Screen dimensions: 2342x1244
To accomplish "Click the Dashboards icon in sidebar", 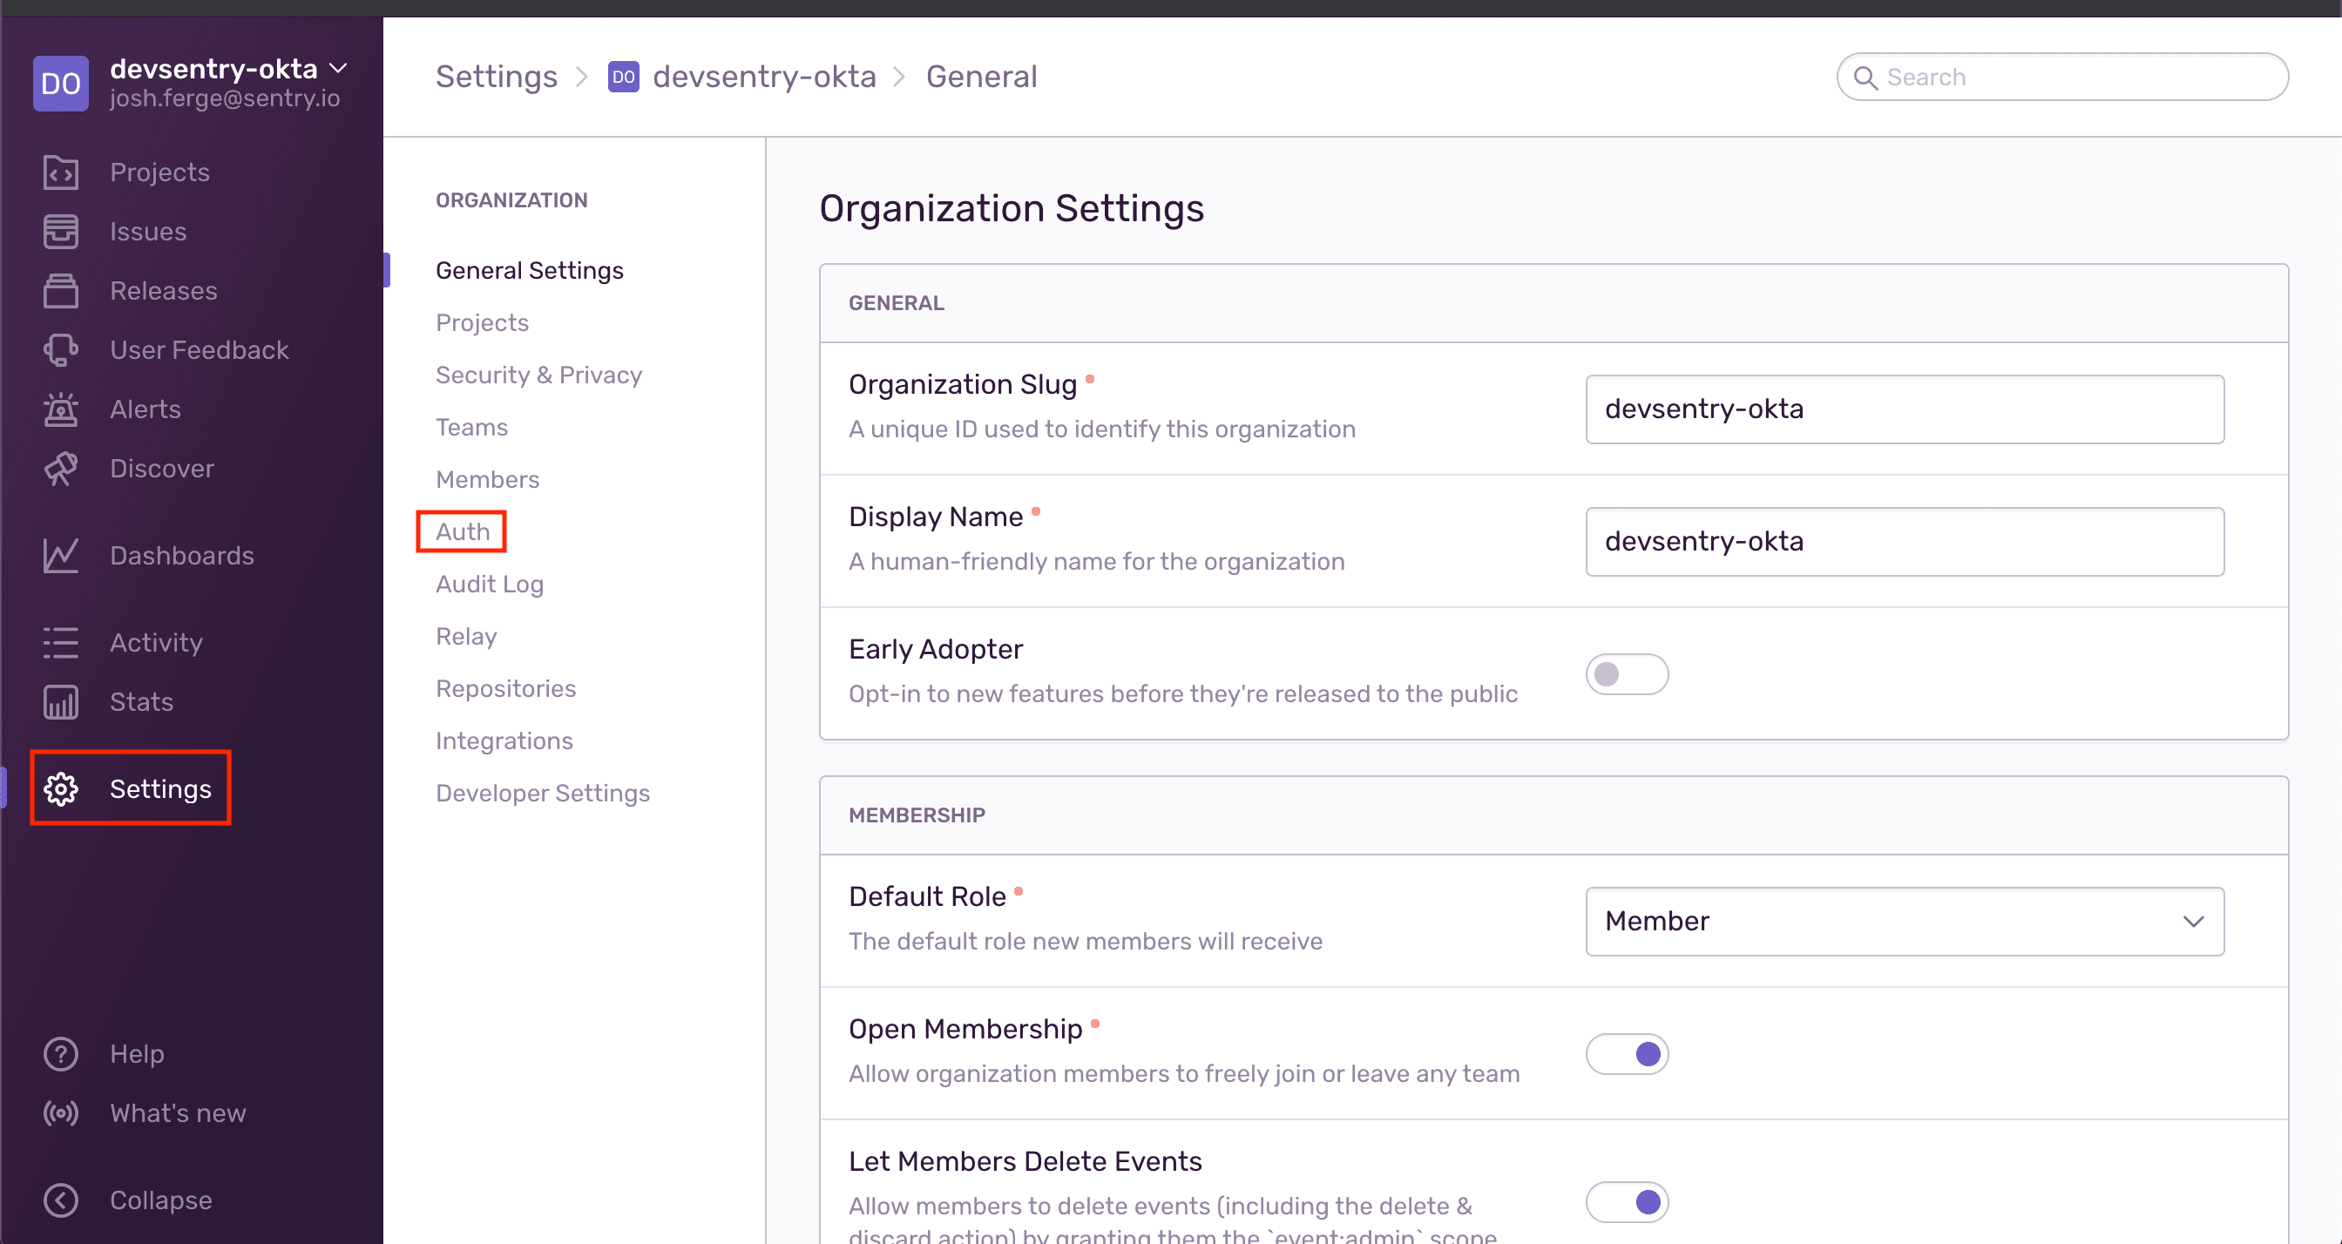I will 59,555.
